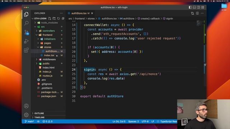Click the open changes icon in editor toolbar

click(193, 13)
